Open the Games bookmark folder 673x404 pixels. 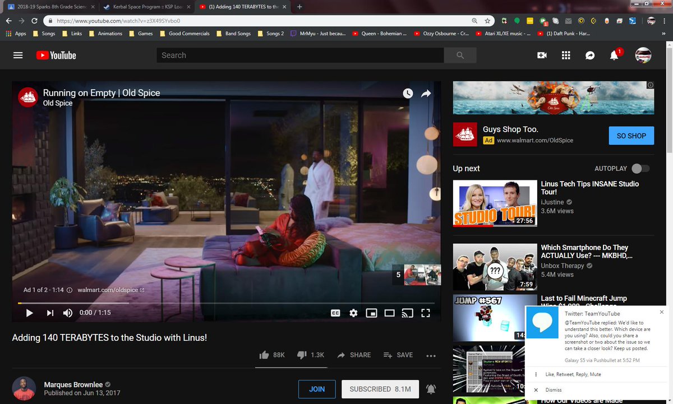[x=141, y=34]
